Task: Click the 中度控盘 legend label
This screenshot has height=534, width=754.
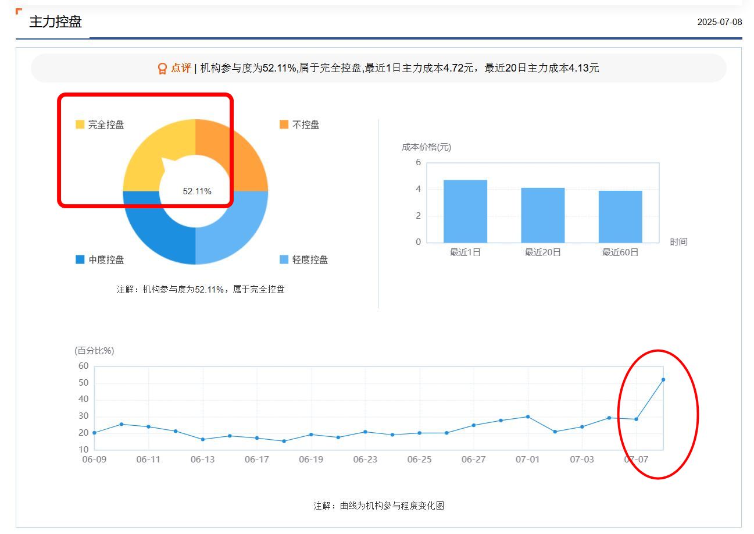Action: tap(106, 259)
